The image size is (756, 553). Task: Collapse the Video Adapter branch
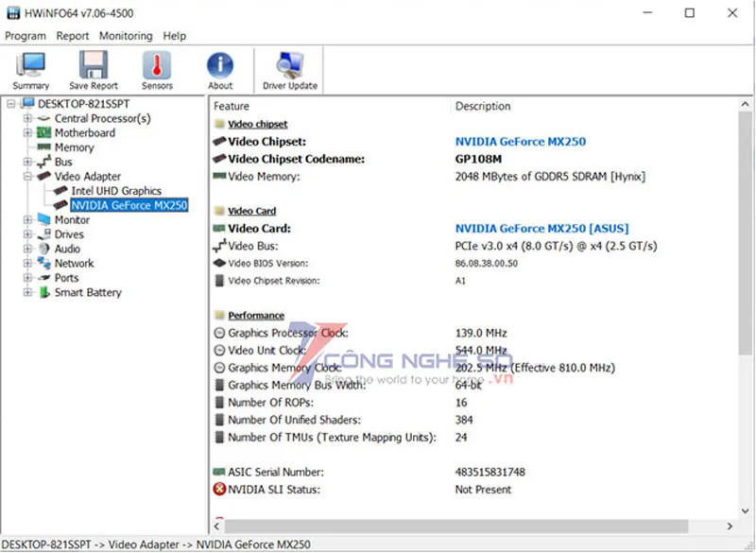point(28,176)
